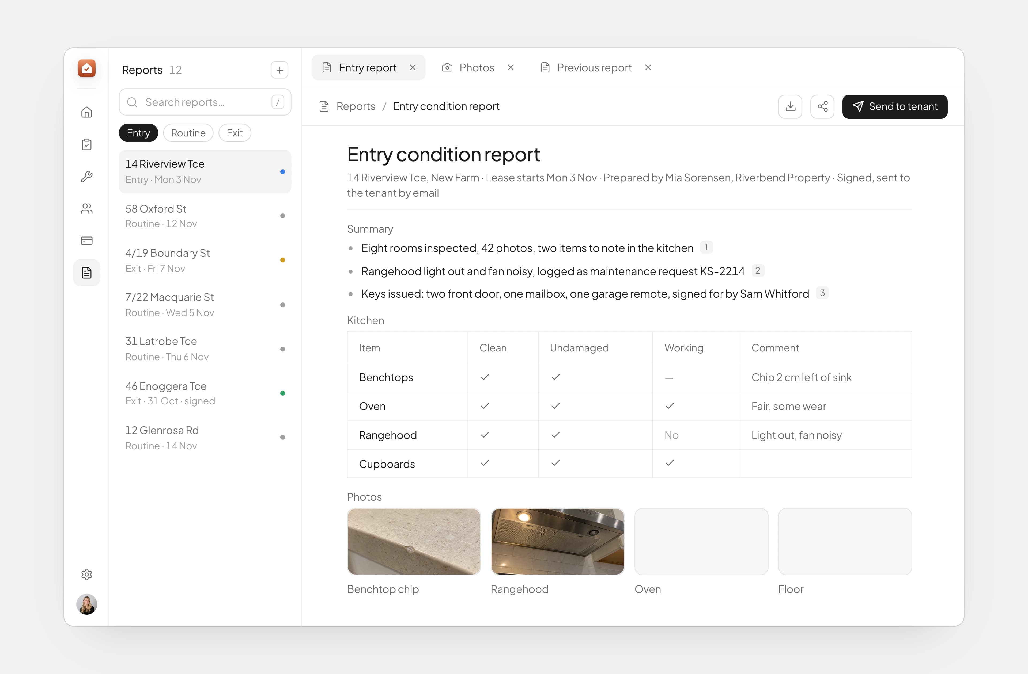This screenshot has width=1028, height=674.
Task: Go to Reports breadcrumb link
Action: coord(356,106)
